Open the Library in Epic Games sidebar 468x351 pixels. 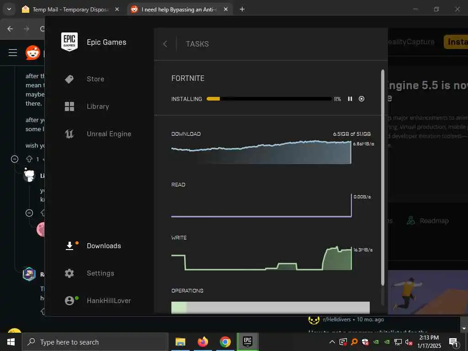click(98, 106)
